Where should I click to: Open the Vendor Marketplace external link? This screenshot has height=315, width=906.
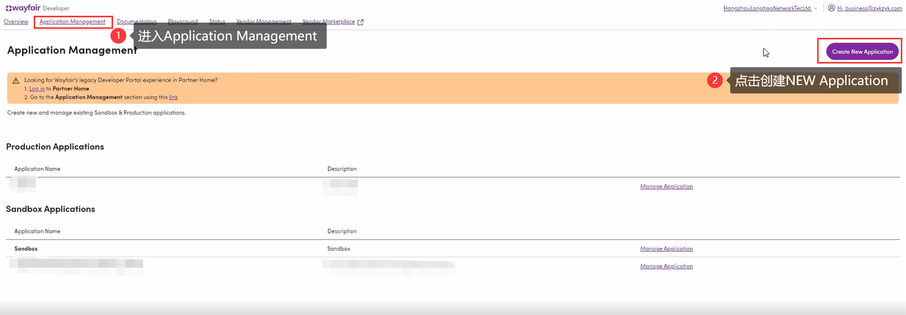point(328,22)
